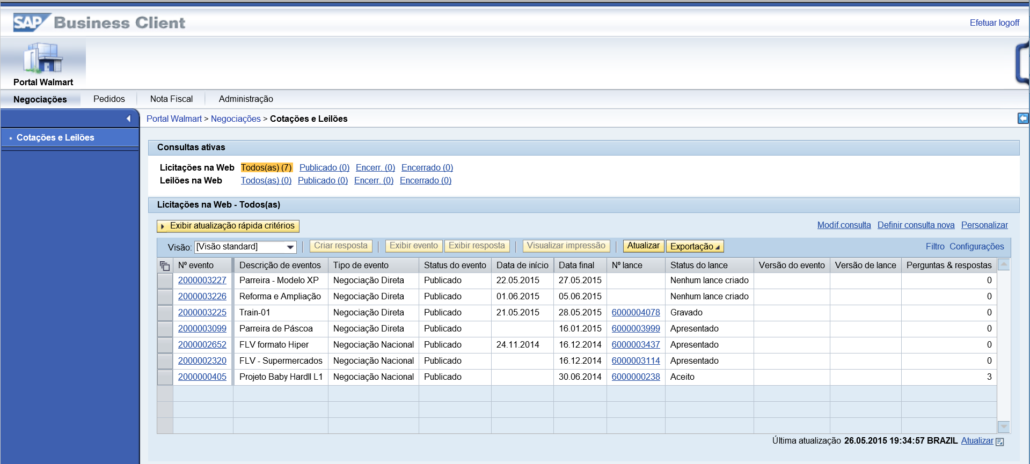The width and height of the screenshot is (1030, 464).
Task: Click the Parreira - Modelo XP description cell
Action: [x=281, y=280]
